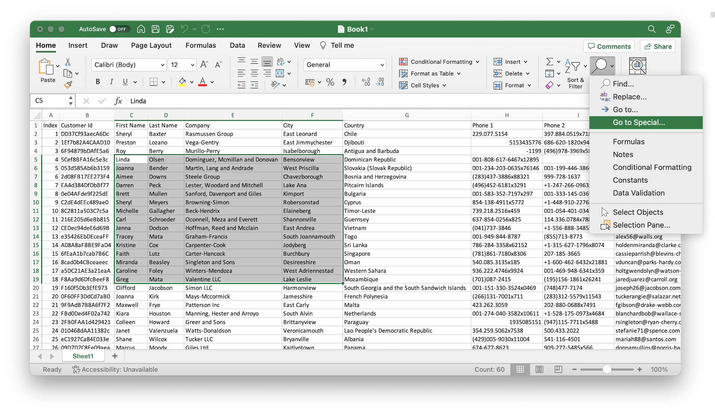Open the Comments pane button
Image resolution: width=715 pixels, height=415 pixels.
tap(609, 47)
